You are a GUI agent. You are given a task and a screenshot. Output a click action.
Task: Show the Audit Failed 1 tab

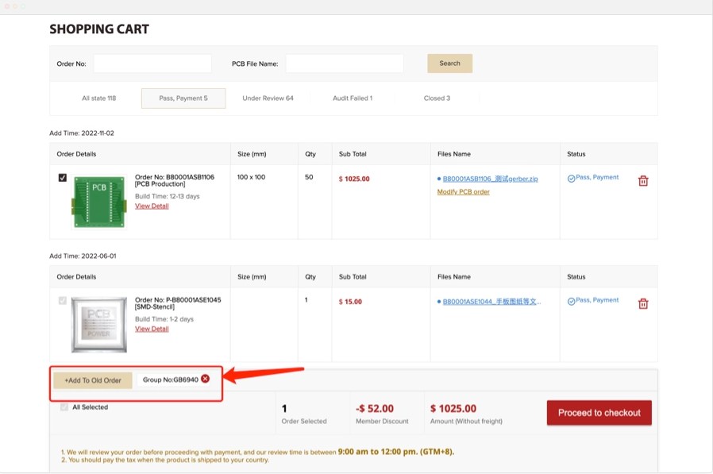point(353,98)
